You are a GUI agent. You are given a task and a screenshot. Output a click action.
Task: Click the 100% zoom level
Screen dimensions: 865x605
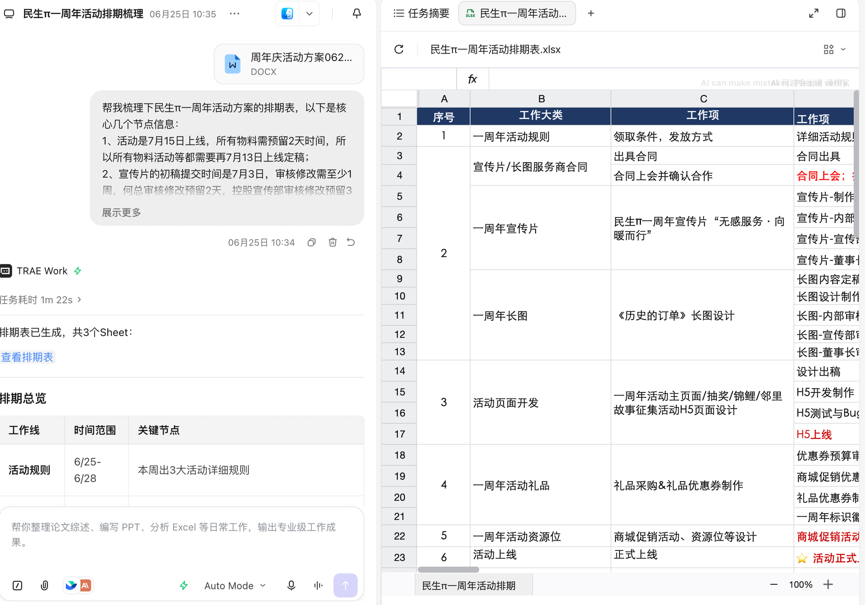801,584
